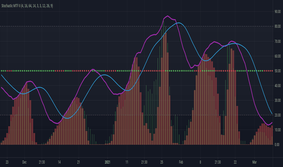Click the Stochastic MTF II indicator title
The width and height of the screenshot is (283, 167).
(27, 6)
